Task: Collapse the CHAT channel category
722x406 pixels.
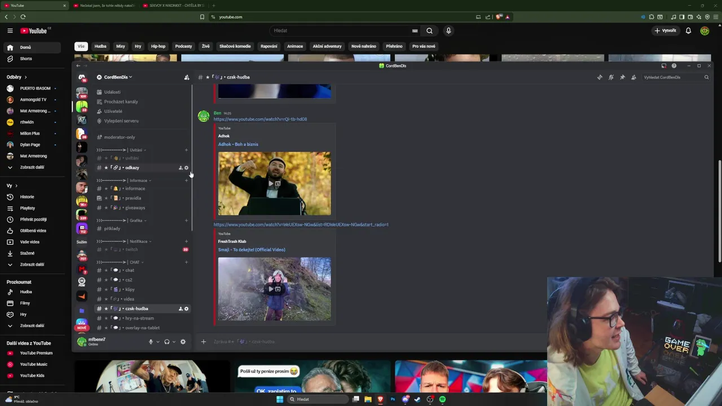Action: coord(121,262)
